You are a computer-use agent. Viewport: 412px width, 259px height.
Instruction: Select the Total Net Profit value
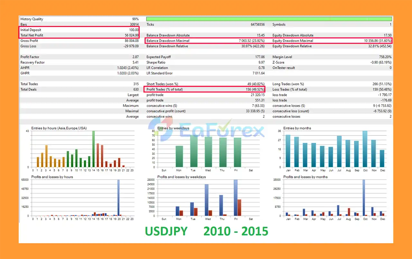pos(132,35)
